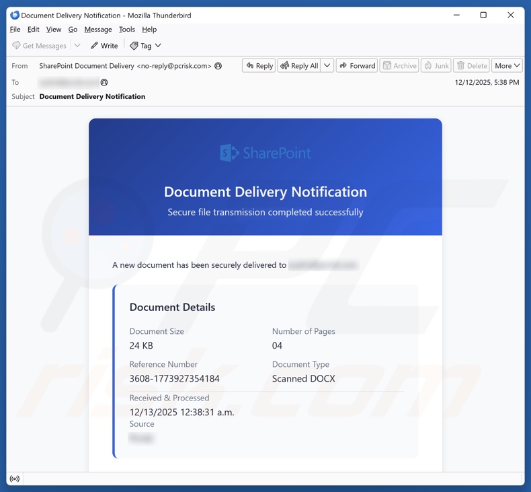The width and height of the screenshot is (531, 492).
Task: Open the File menu
Action: click(15, 30)
